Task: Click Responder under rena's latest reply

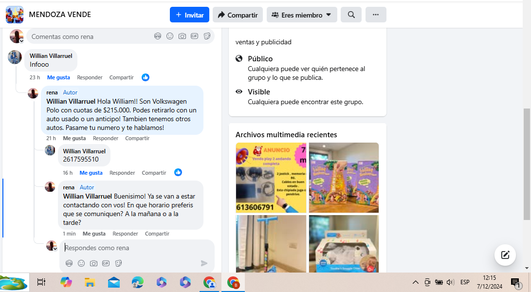Action: click(x=125, y=234)
